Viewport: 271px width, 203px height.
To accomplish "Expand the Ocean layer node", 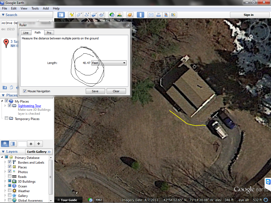I will click(5, 186).
